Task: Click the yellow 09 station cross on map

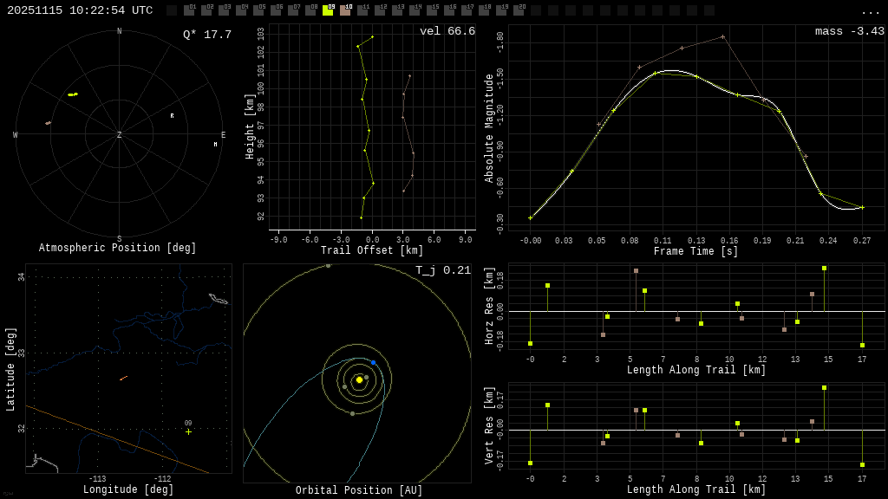Action: 188,431
